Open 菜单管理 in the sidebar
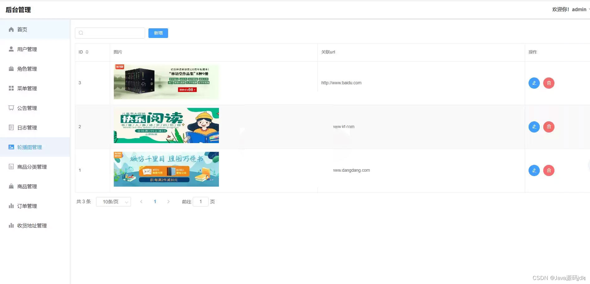 point(35,88)
